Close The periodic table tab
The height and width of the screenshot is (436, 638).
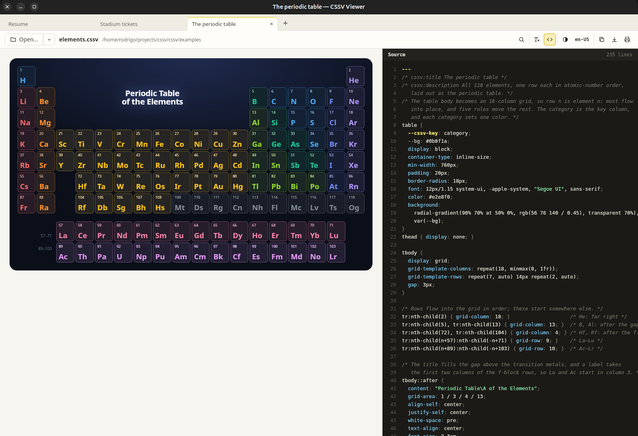pyautogui.click(x=271, y=24)
